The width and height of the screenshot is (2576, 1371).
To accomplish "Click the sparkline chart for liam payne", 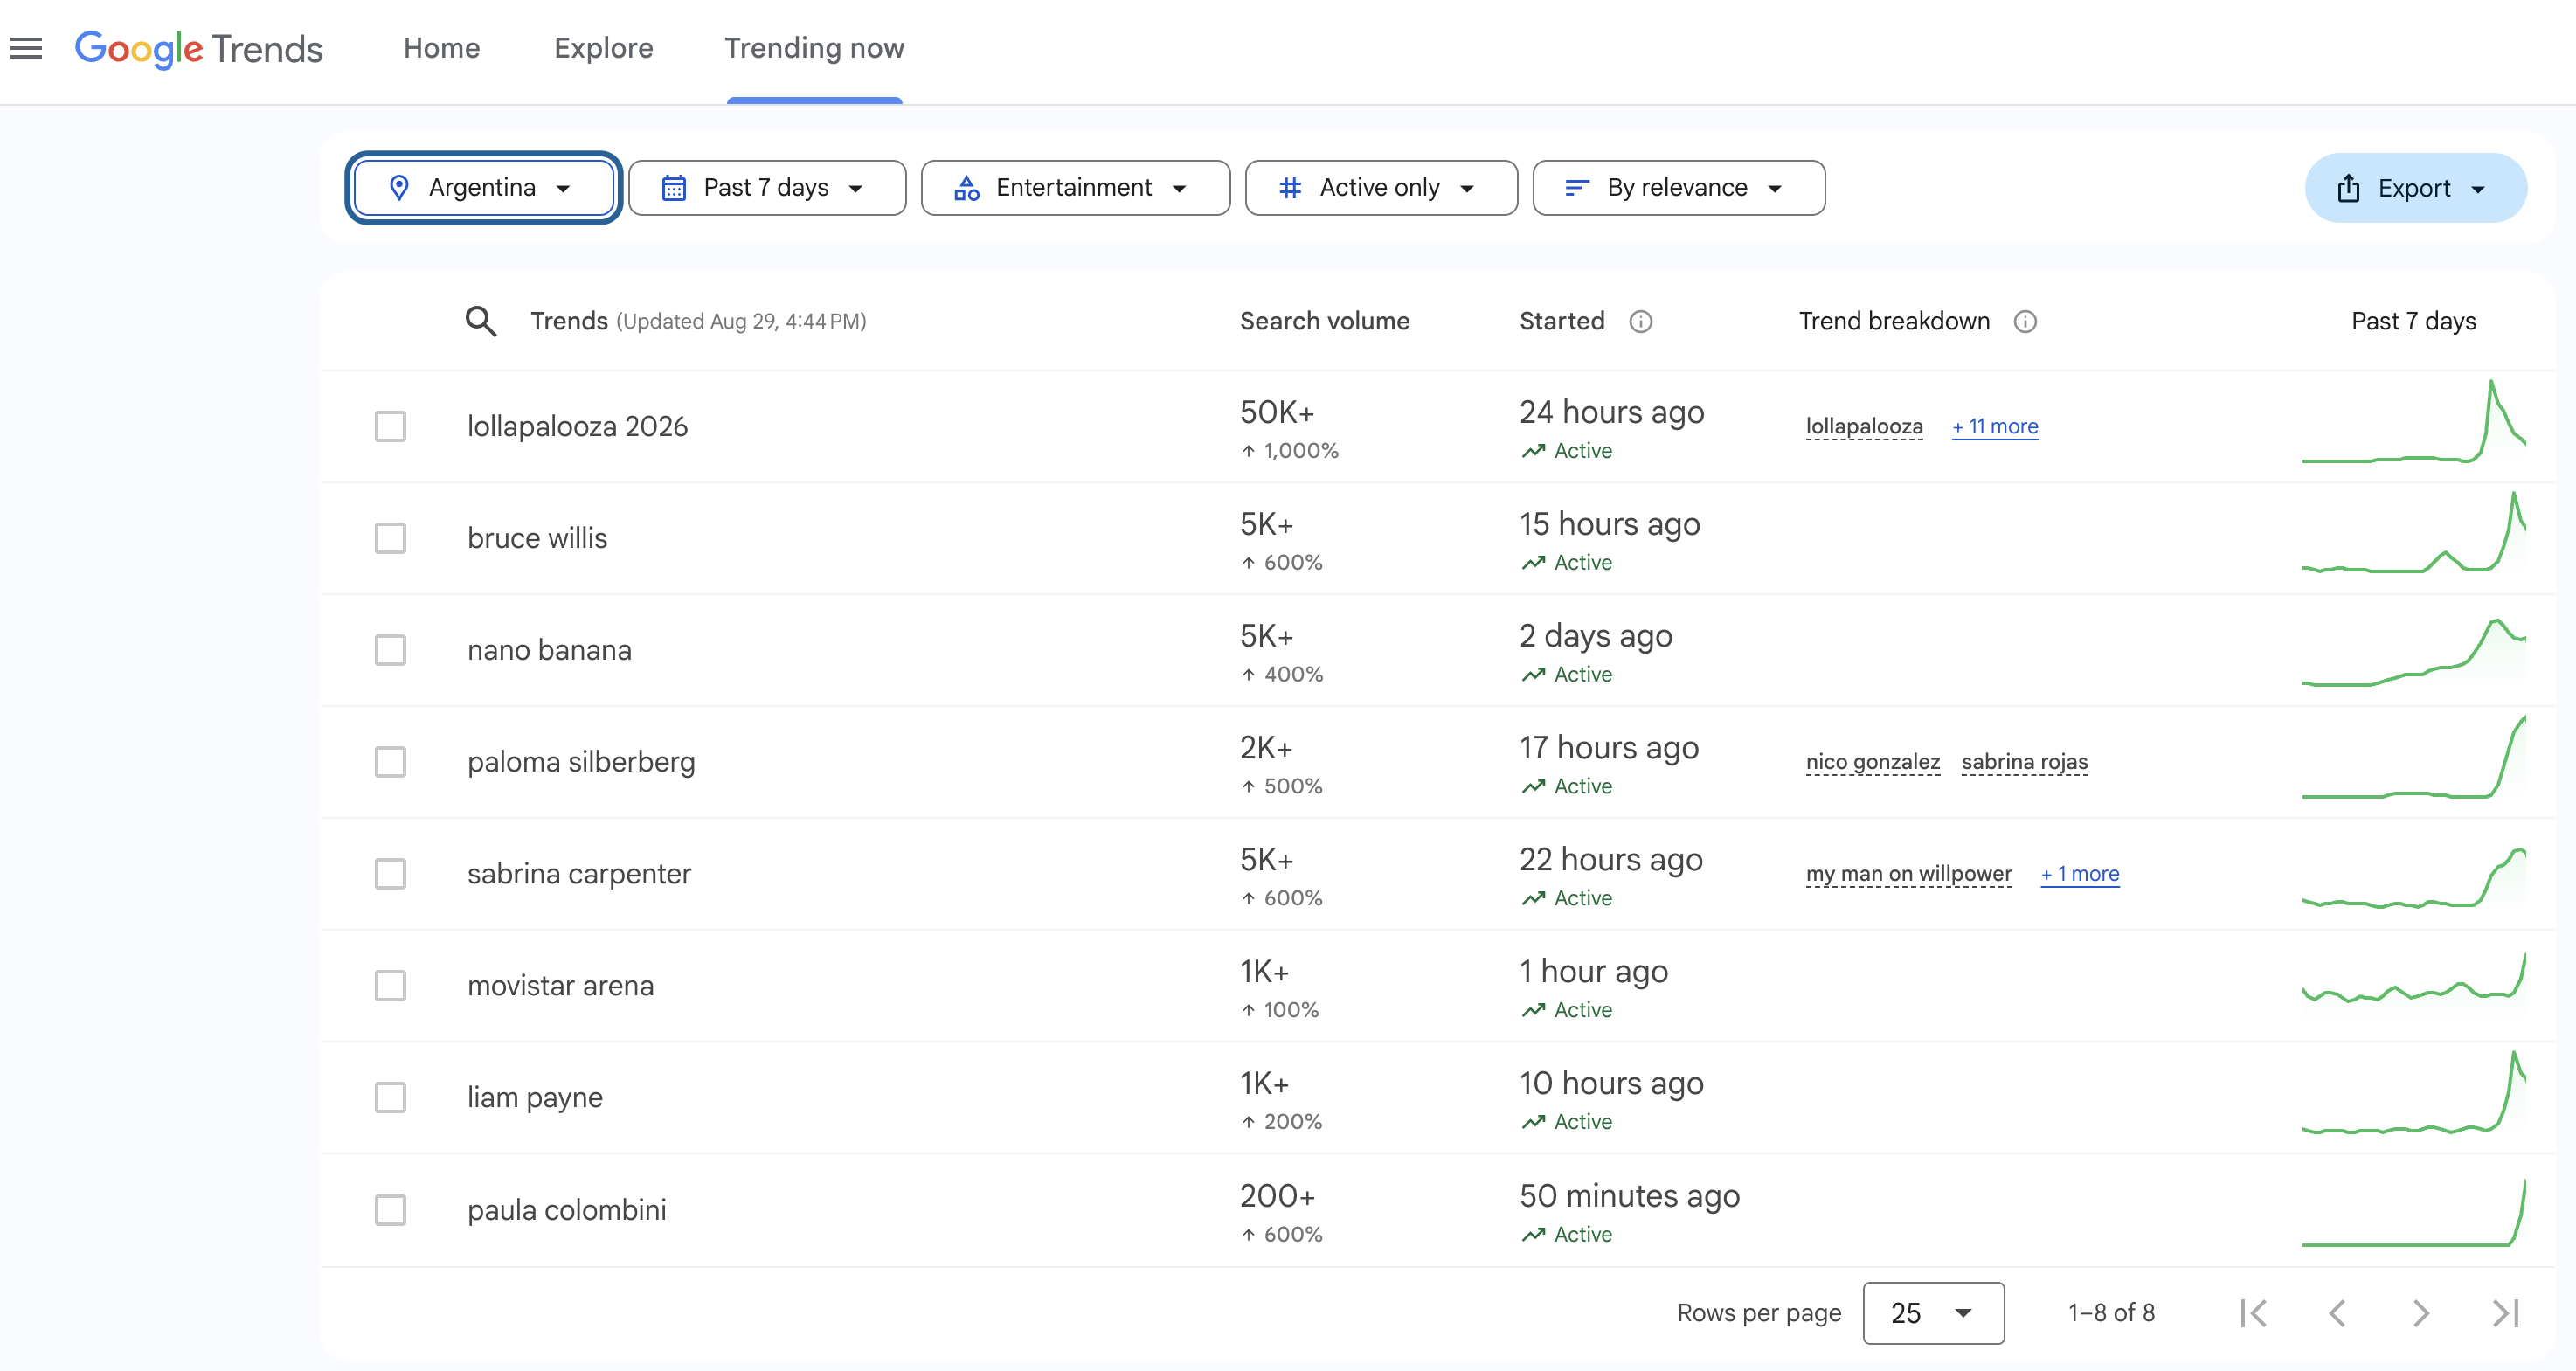I will tap(2414, 1092).
